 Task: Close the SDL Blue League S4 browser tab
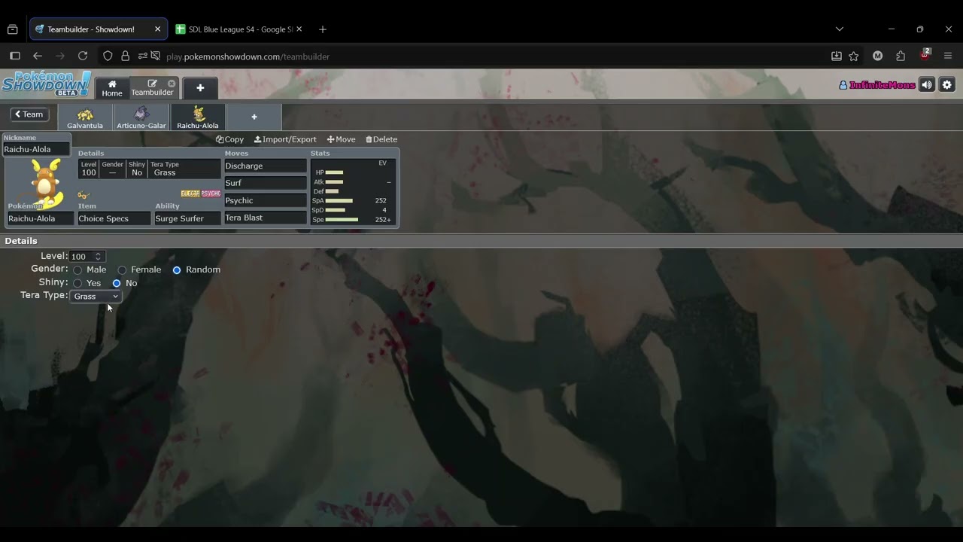click(299, 29)
